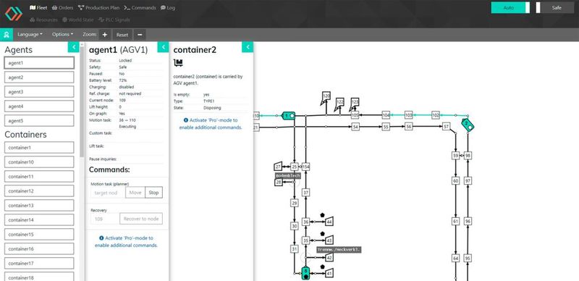Activate Pro-mode link in agent1 panel
This screenshot has width=579, height=281.
coord(126,241)
